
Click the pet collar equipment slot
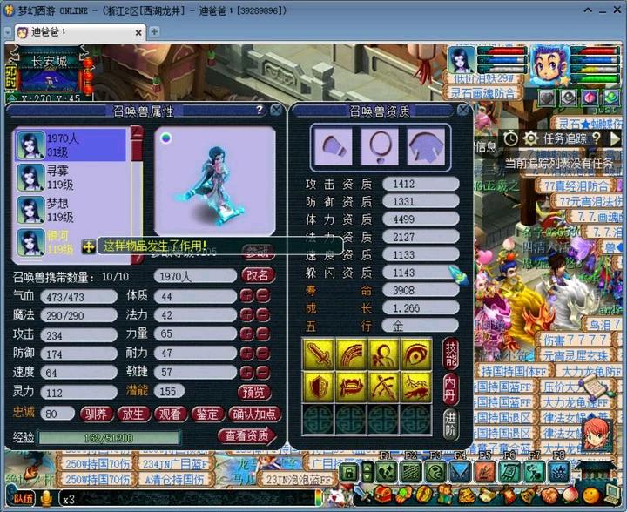pyautogui.click(x=380, y=146)
